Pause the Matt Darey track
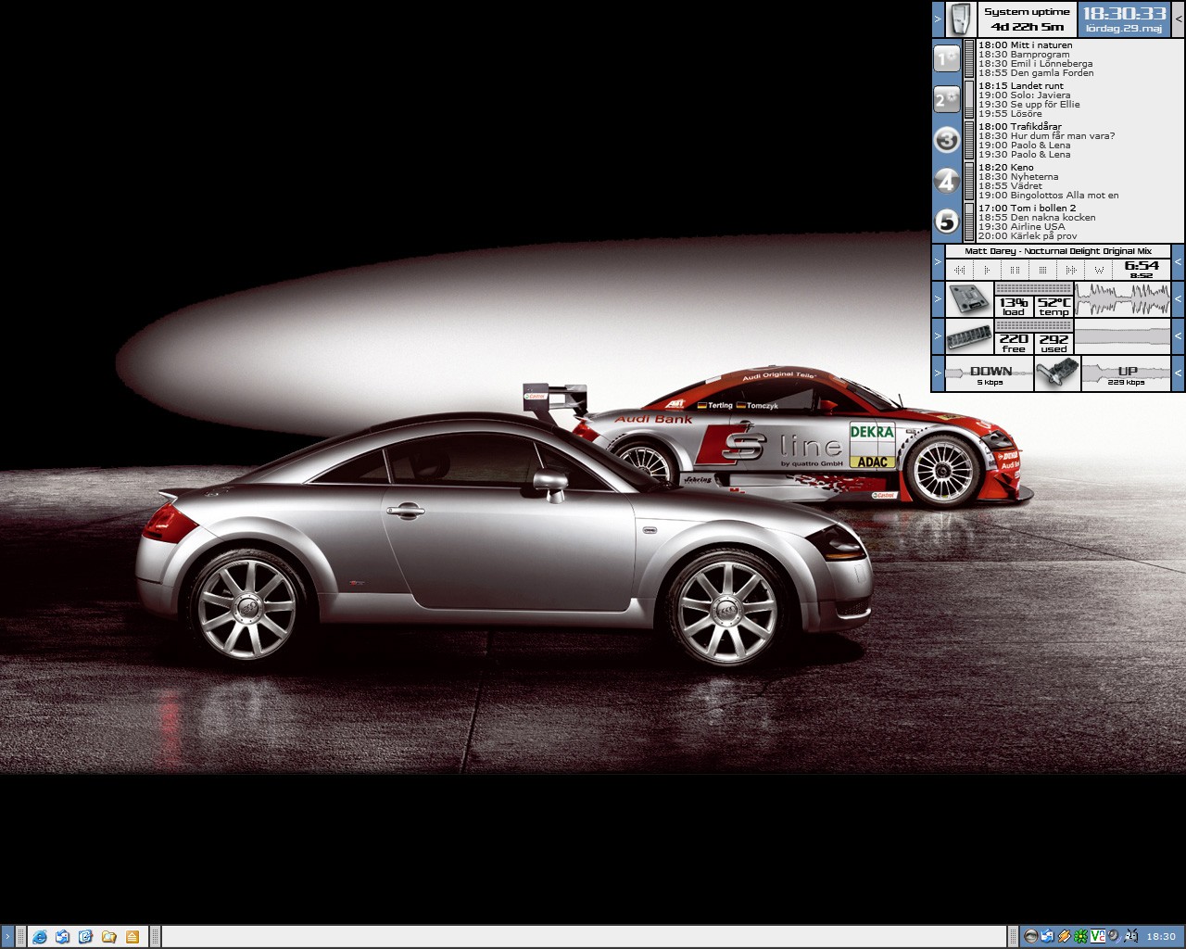The image size is (1186, 949). (1015, 270)
